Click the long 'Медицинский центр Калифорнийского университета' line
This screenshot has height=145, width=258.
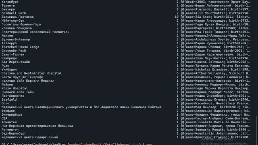(81, 107)
